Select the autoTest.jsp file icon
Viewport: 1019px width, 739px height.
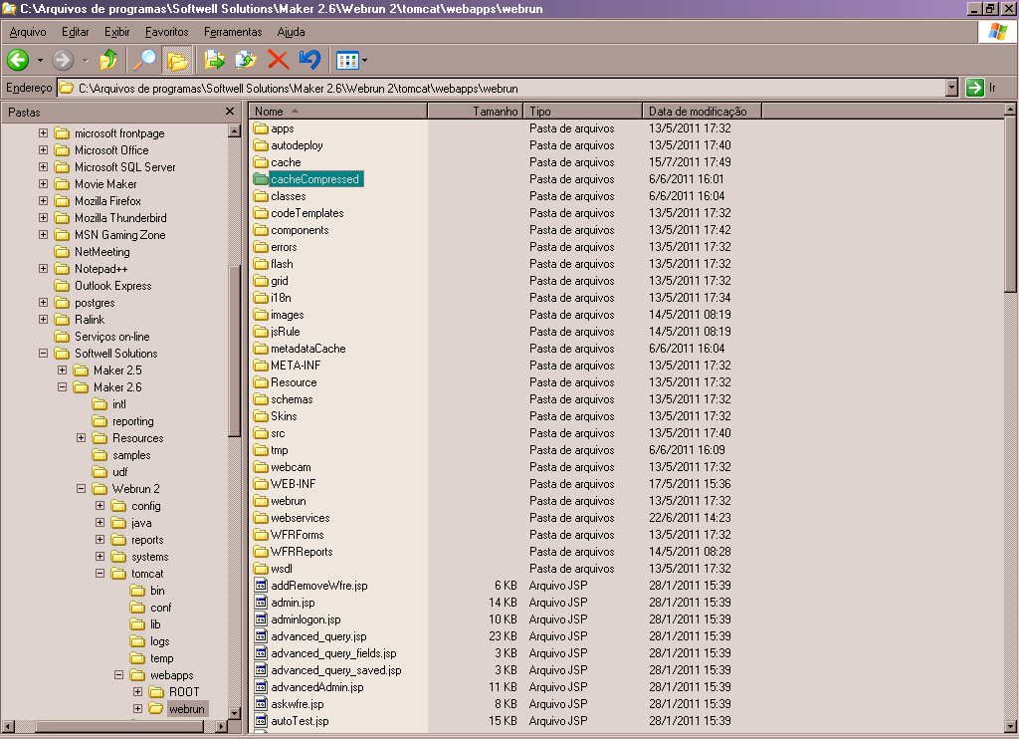tap(261, 720)
